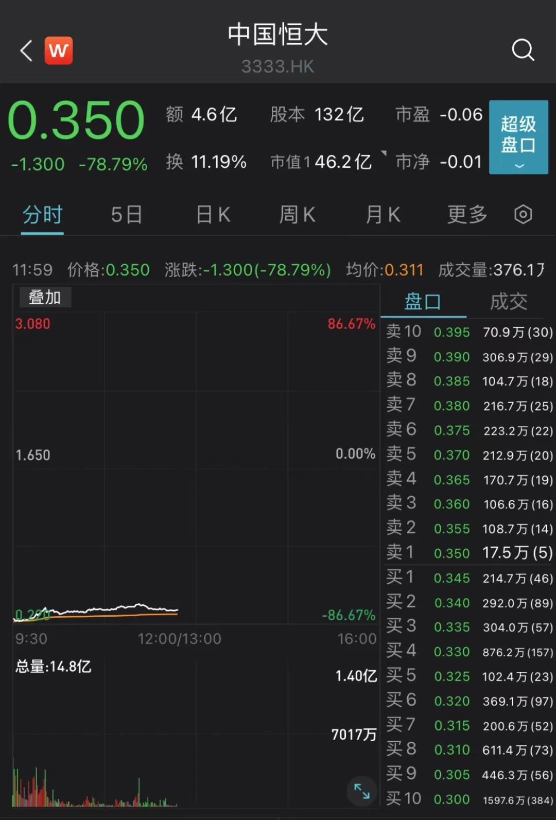This screenshot has height=820, width=556.
Task: Select the 卖10 0.395 order row
Action: pyautogui.click(x=470, y=332)
